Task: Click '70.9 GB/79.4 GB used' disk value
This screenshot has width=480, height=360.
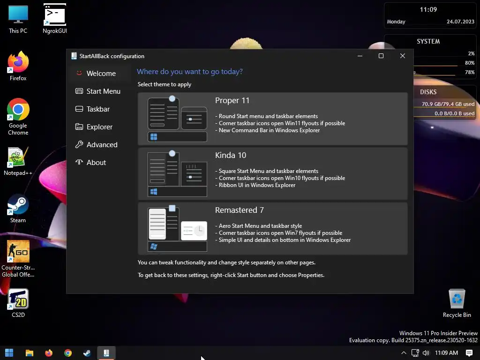Action: click(x=448, y=104)
